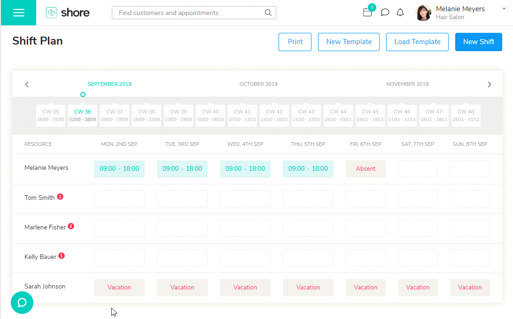Viewport: 513px width, 319px height.
Task: Click the warning icon beside Kelly Bauer
Action: tap(62, 256)
